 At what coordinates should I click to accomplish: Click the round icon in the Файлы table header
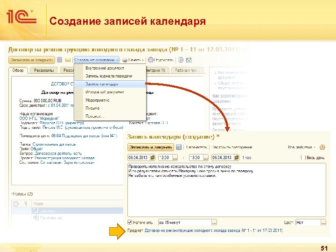click(x=16, y=203)
